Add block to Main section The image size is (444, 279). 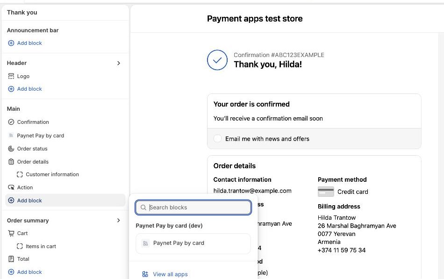65,200
